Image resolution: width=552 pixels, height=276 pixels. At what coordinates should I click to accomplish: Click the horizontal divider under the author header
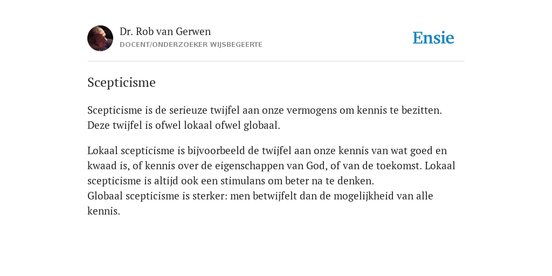(x=276, y=61)
